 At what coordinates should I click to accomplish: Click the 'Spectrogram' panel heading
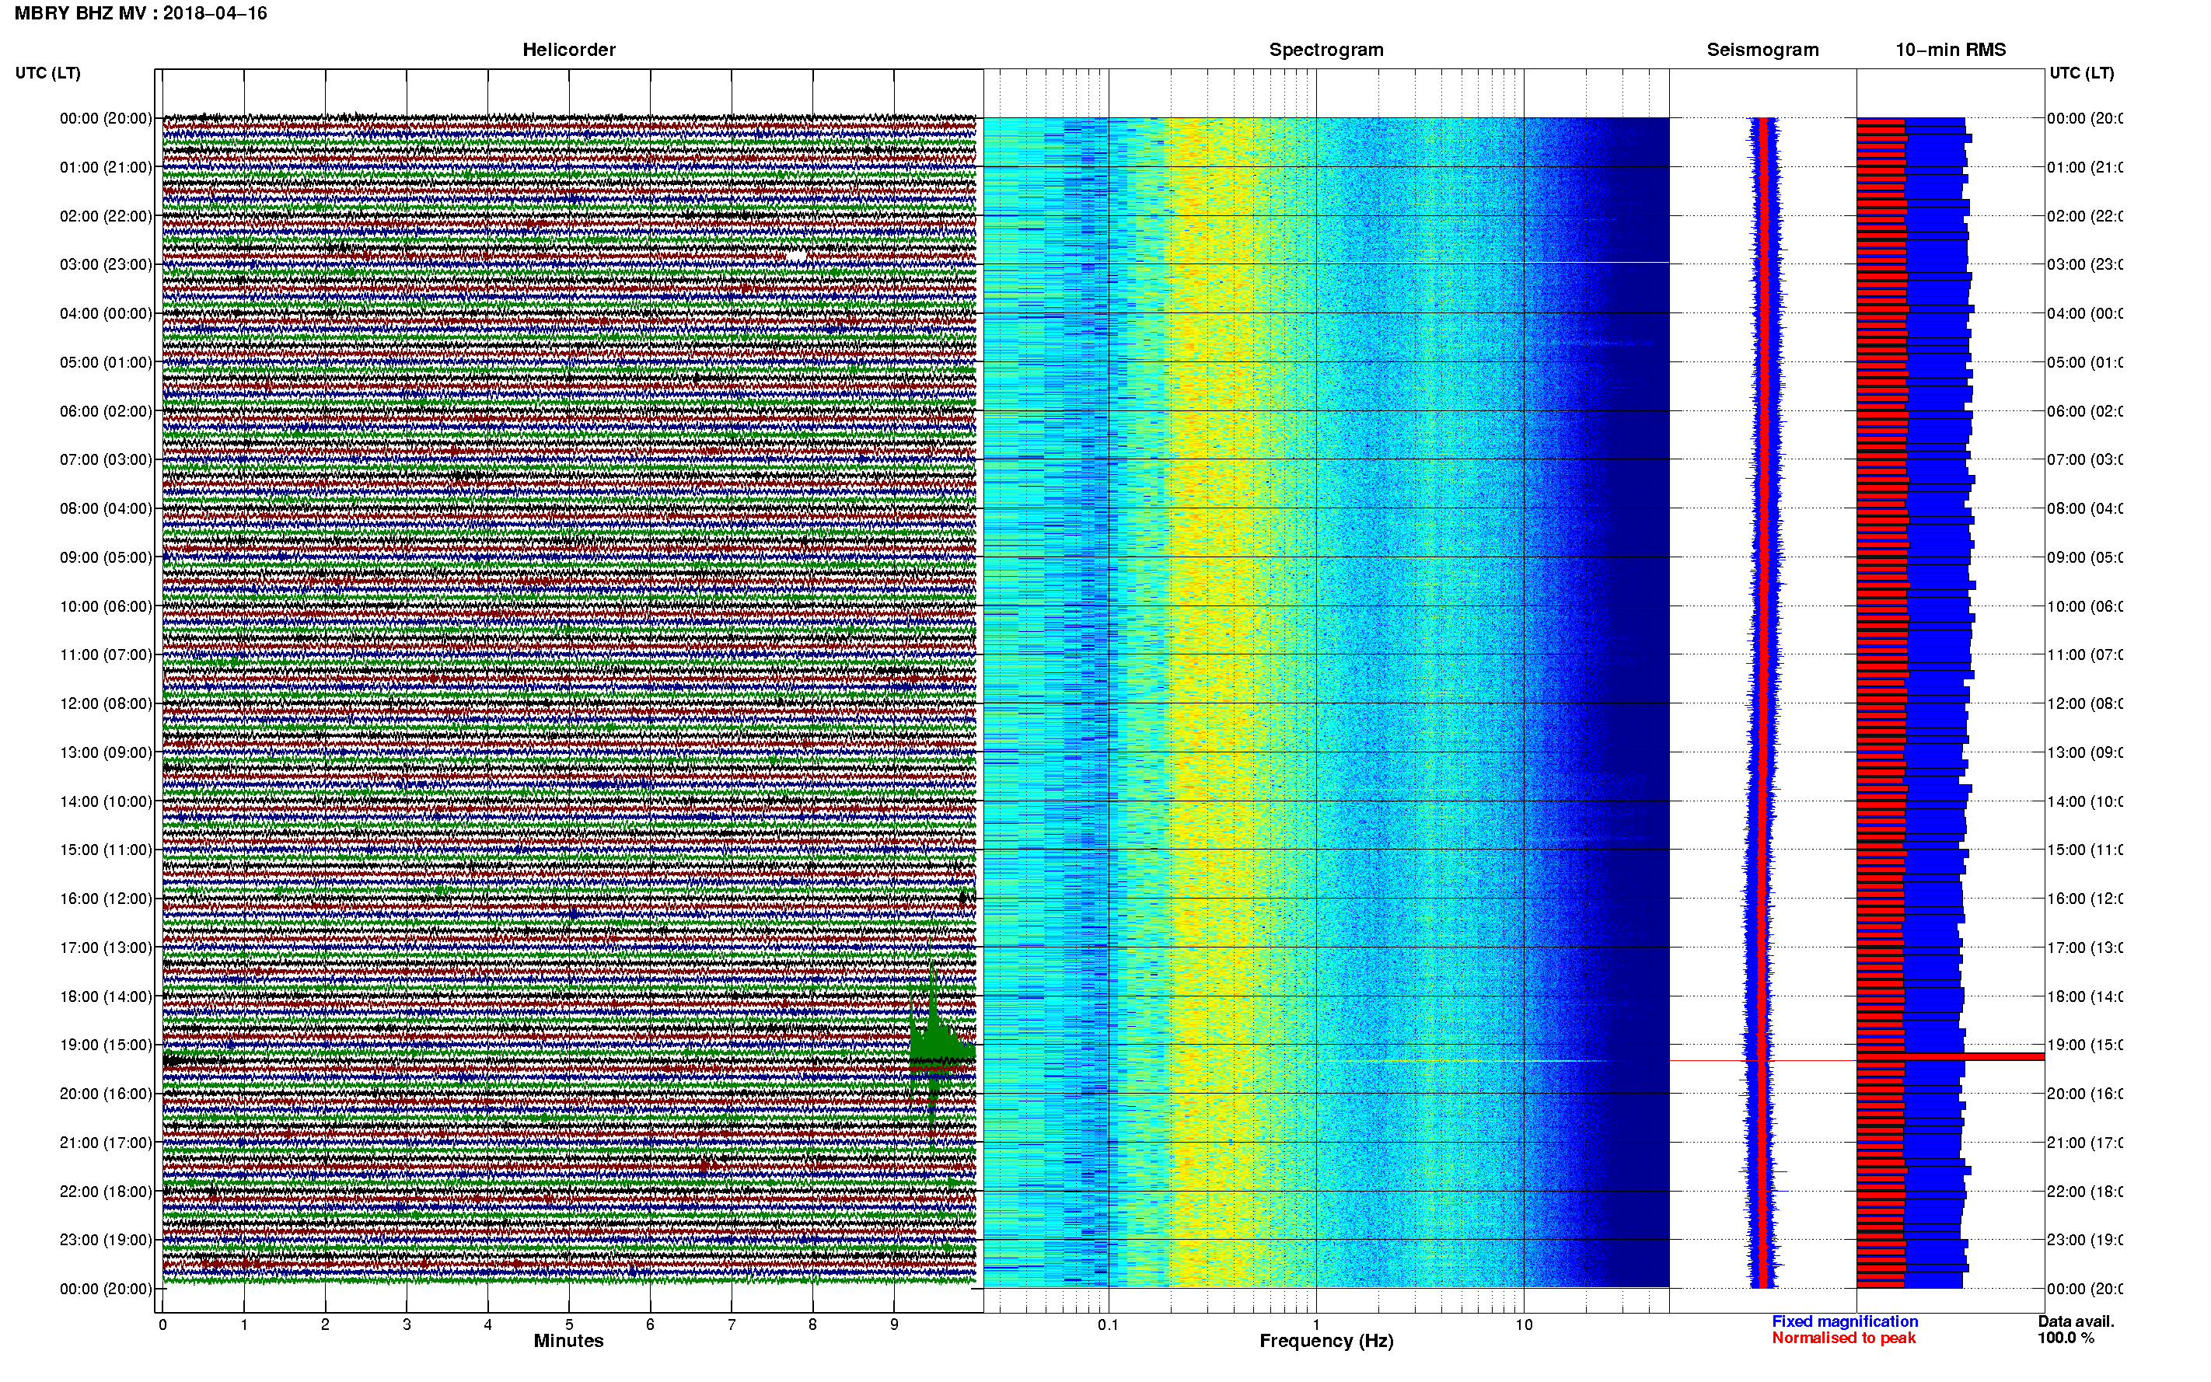point(1326,50)
